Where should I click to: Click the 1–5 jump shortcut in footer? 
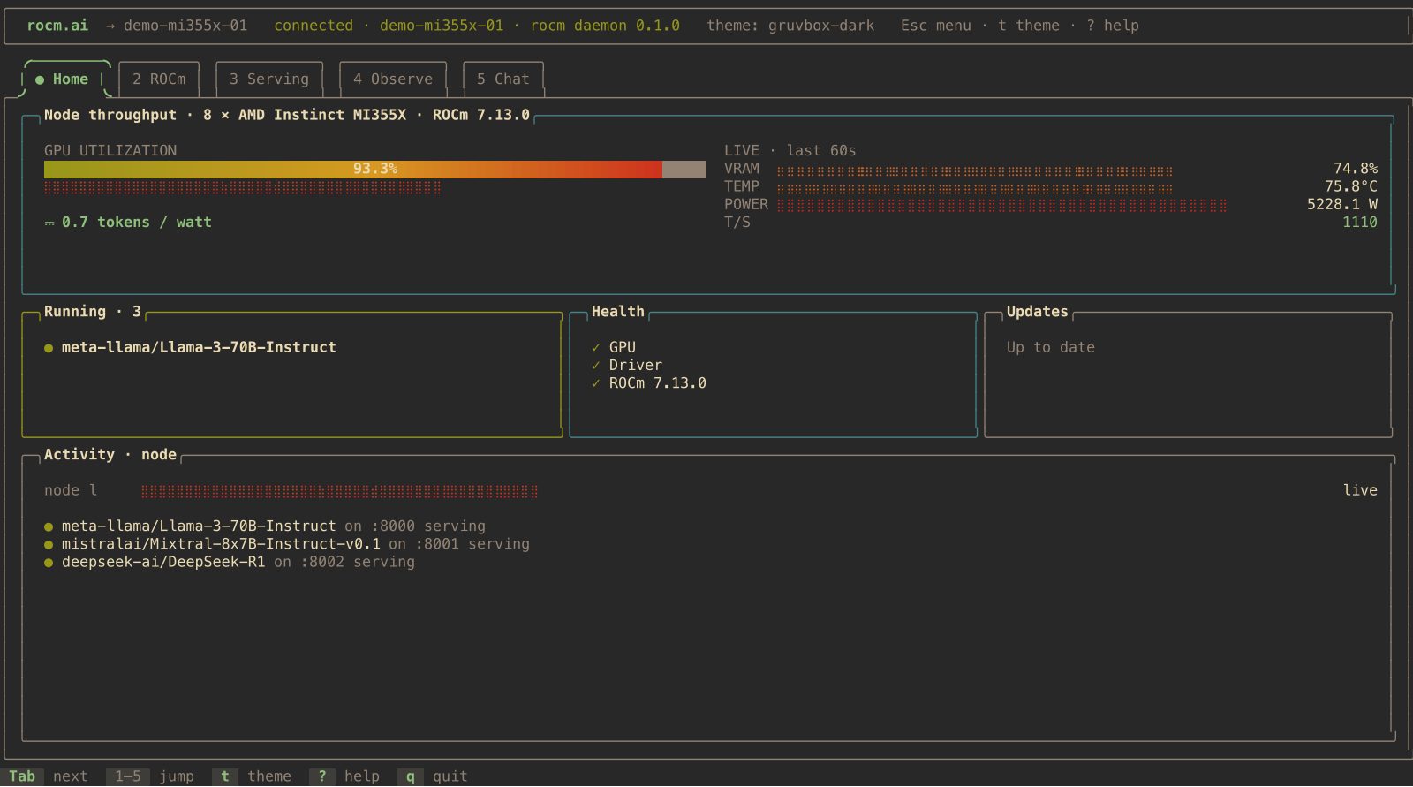(150, 776)
